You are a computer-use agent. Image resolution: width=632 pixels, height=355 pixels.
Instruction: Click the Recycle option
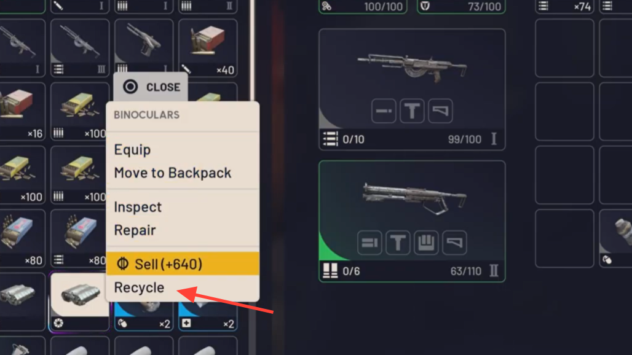(139, 287)
